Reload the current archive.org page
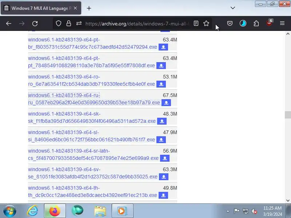Image resolution: width=291 pixels, height=218 pixels. click(x=35, y=24)
